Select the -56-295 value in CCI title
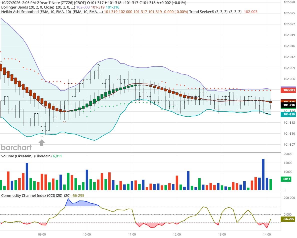The image size is (297, 238). tap(78, 196)
